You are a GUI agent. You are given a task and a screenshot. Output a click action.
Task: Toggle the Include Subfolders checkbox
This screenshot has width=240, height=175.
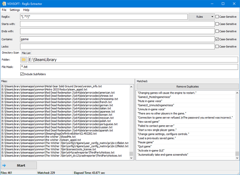click(x=22, y=74)
